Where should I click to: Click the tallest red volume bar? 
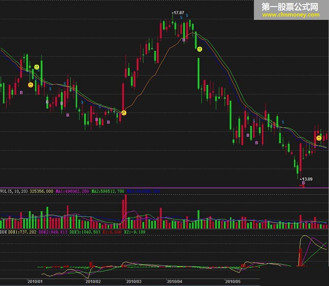(x=126, y=212)
